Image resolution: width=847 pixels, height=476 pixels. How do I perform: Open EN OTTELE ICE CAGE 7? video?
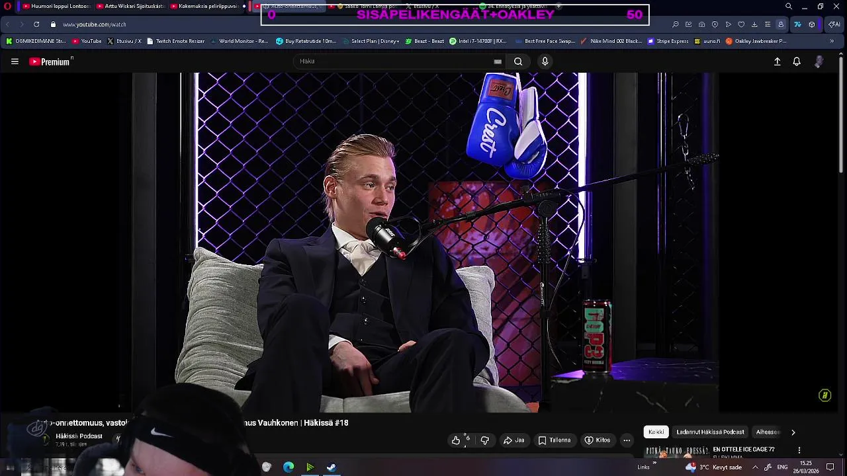pos(744,450)
